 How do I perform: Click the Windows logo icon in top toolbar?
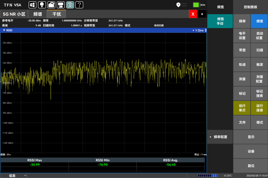(32, 5)
